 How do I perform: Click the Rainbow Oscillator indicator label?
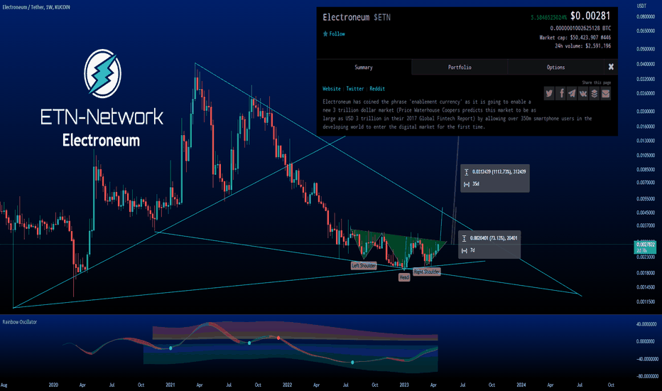[20, 322]
